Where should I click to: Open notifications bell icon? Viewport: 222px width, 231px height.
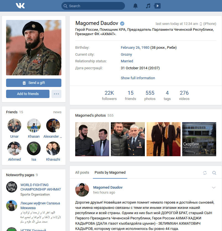point(135,6)
